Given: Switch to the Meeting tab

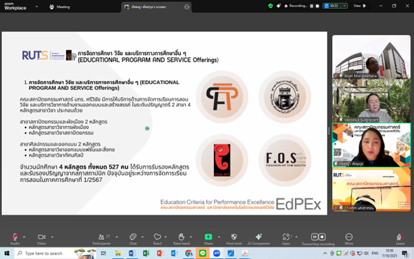Looking at the screenshot, I should [x=60, y=7].
